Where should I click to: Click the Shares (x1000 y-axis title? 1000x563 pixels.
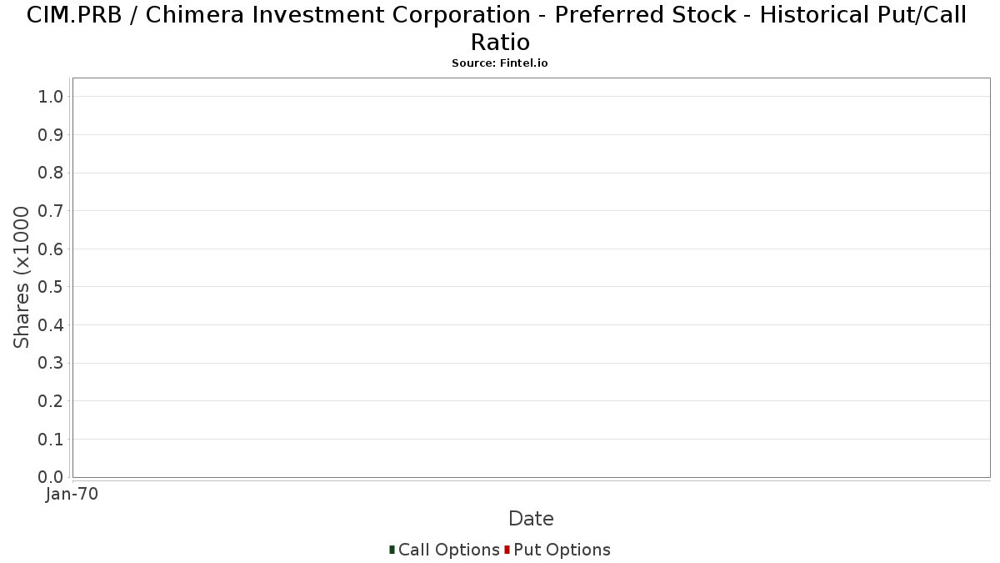pos(22,278)
